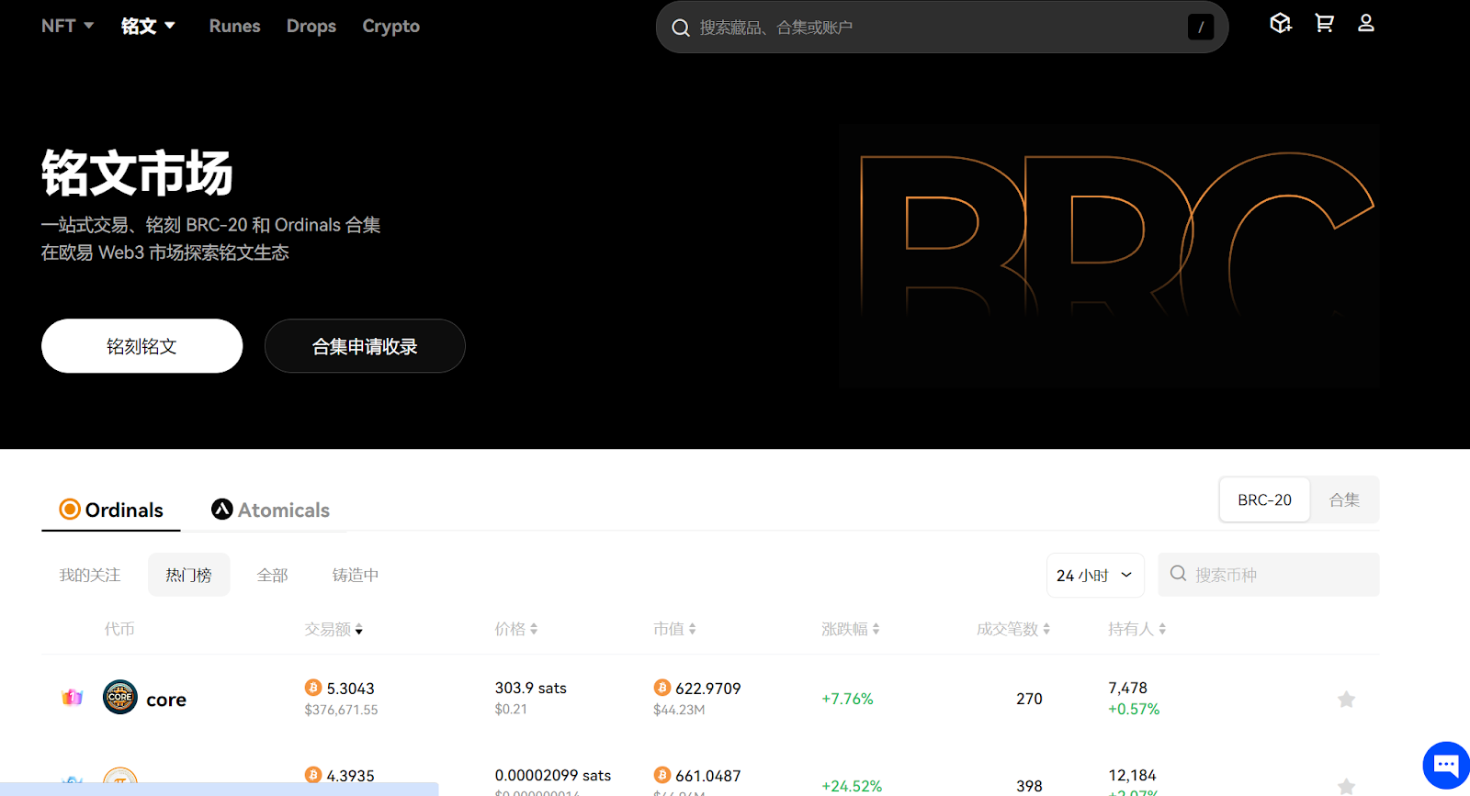
Task: Click the Bitcoin icon next to 5.3043
Action: [313, 688]
